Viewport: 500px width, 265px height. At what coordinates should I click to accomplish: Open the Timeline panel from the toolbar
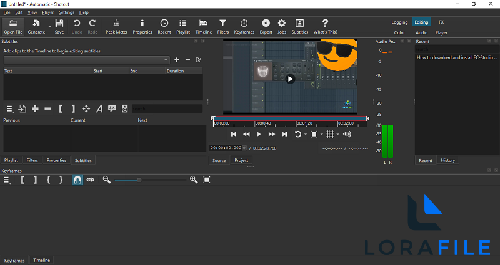pyautogui.click(x=204, y=27)
